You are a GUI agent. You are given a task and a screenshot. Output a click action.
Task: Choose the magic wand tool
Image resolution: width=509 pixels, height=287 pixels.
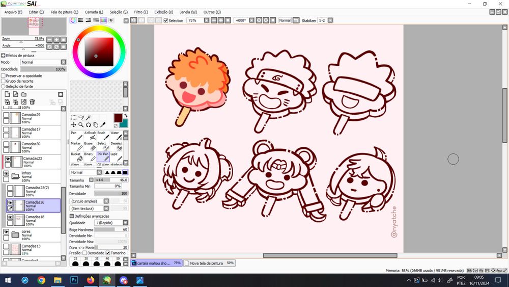coord(88,118)
